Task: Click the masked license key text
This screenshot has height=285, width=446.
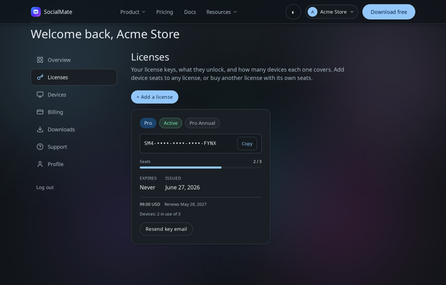Action: [180, 143]
